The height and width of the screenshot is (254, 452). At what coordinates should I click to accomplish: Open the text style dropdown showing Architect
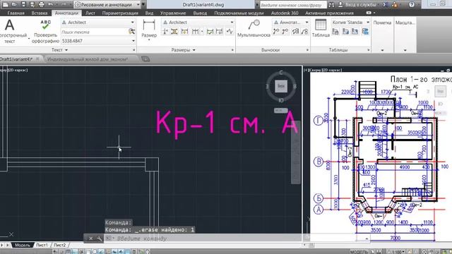[98, 22]
